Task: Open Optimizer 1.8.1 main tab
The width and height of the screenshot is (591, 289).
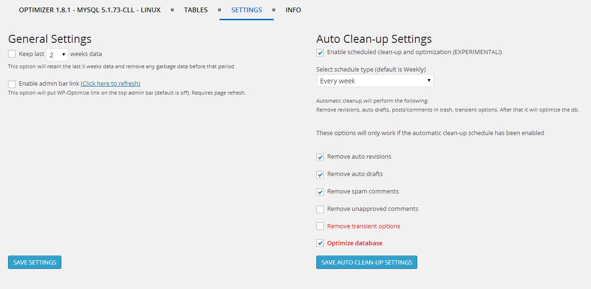Action: coord(90,10)
